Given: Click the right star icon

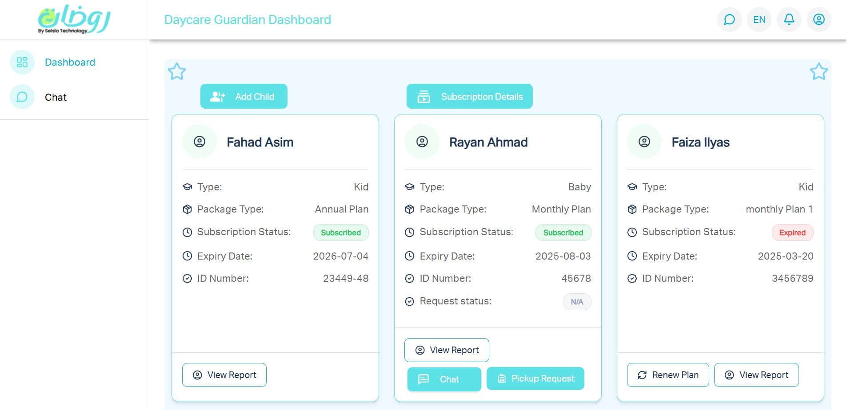Looking at the screenshot, I should click(818, 71).
